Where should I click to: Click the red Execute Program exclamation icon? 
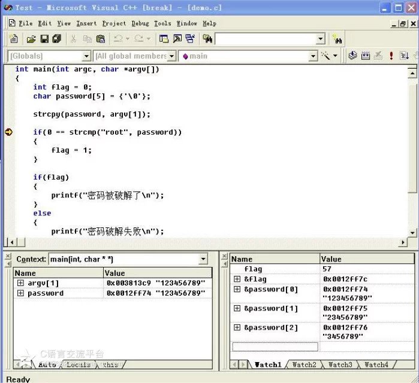[391, 56]
